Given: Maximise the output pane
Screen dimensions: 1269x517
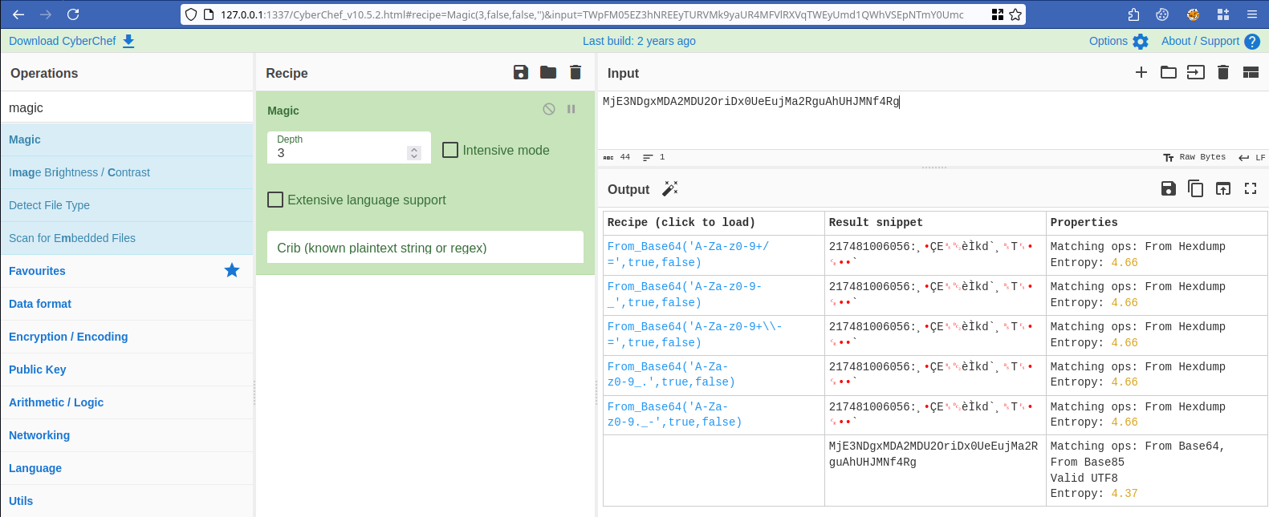Looking at the screenshot, I should [1251, 188].
